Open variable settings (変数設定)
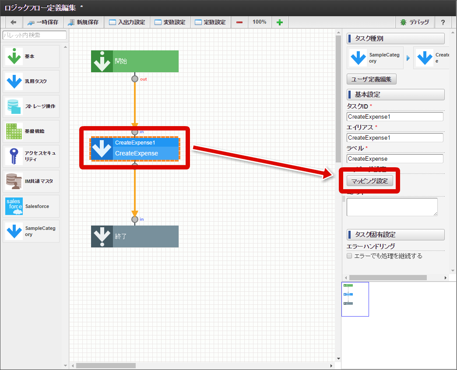Viewport: 457px width, 370px height. pyautogui.click(x=170, y=22)
